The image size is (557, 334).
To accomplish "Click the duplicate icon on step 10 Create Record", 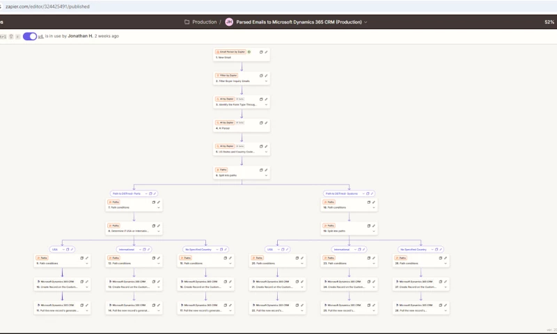I will click(81, 282).
